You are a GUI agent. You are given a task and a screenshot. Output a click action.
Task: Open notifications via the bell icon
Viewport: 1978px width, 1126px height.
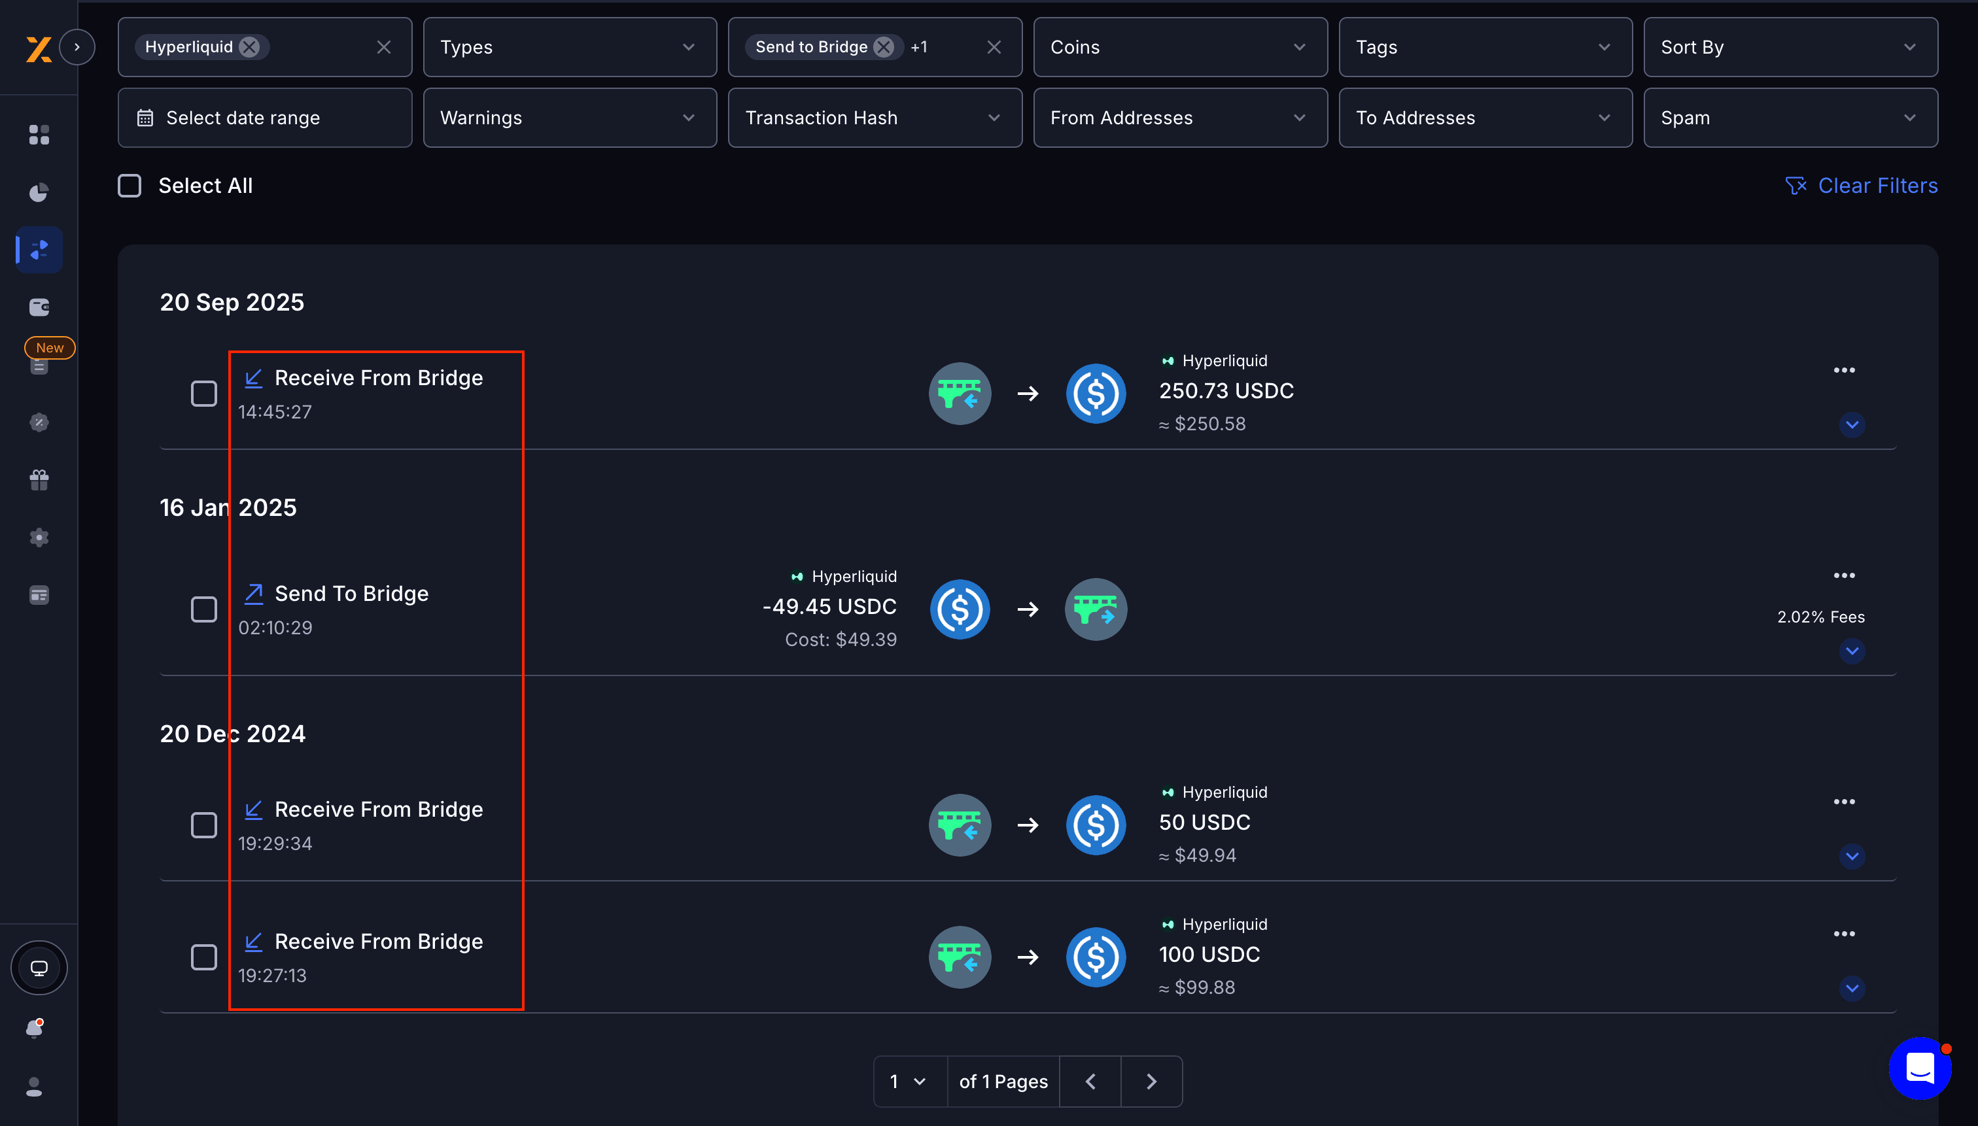click(34, 1029)
